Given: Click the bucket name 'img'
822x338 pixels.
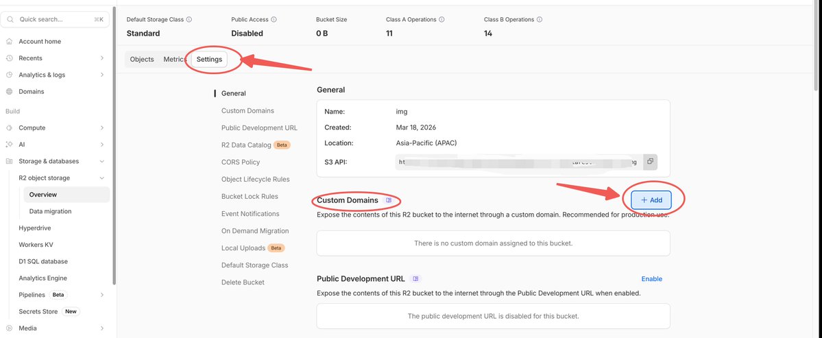Looking at the screenshot, I should (402, 112).
